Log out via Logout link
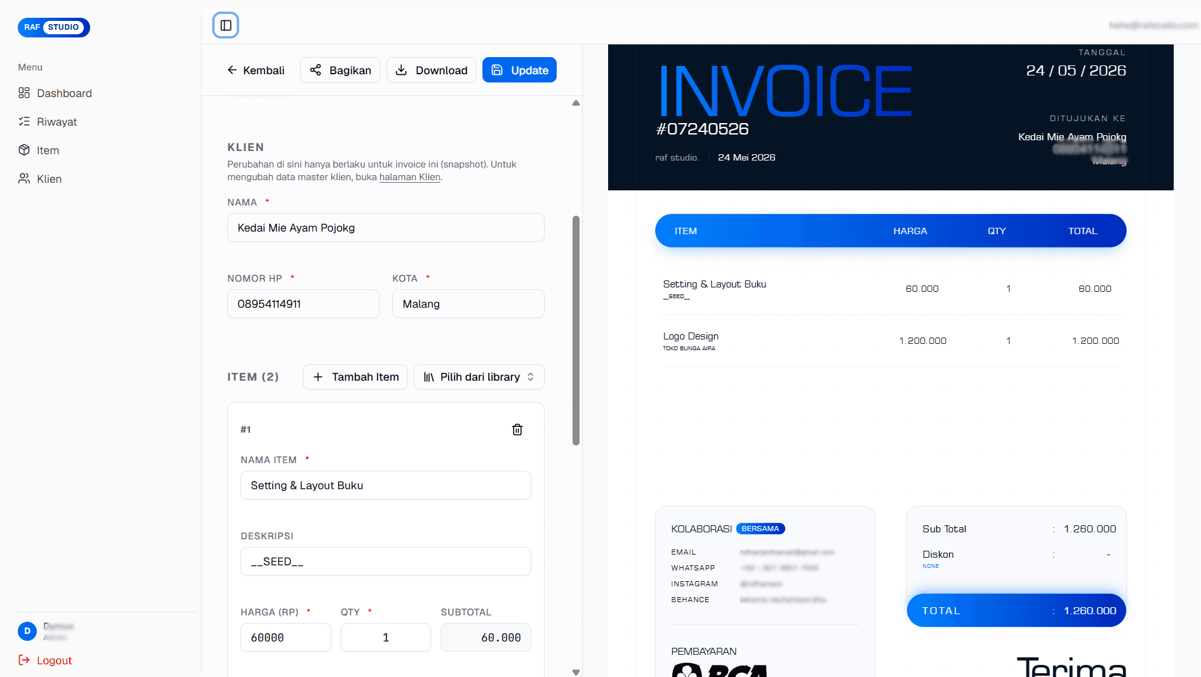Viewport: 1201px width, 677px height. point(46,661)
